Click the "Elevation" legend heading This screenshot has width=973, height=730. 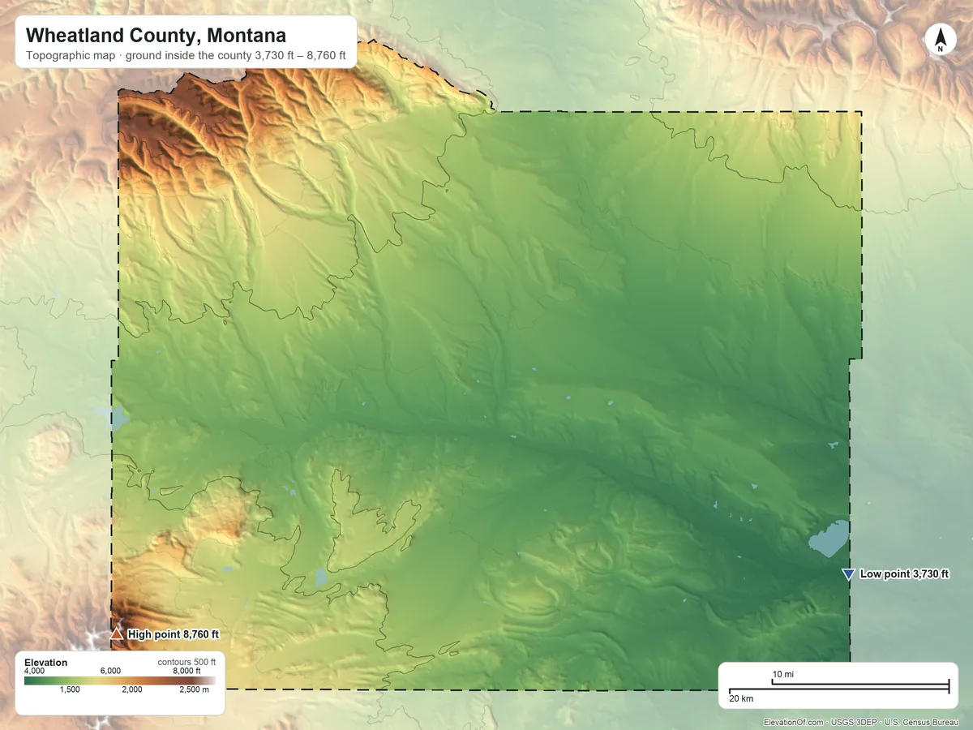pyautogui.click(x=46, y=663)
